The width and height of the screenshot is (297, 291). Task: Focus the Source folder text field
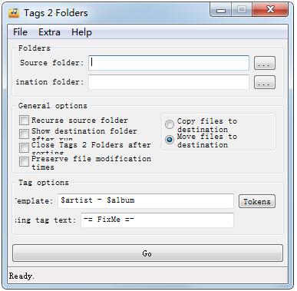169,63
